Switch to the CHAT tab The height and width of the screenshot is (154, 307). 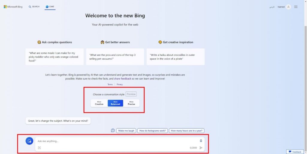coord(50,7)
